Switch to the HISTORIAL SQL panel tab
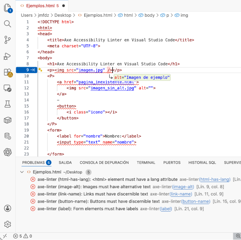 pyautogui.click(x=202, y=163)
